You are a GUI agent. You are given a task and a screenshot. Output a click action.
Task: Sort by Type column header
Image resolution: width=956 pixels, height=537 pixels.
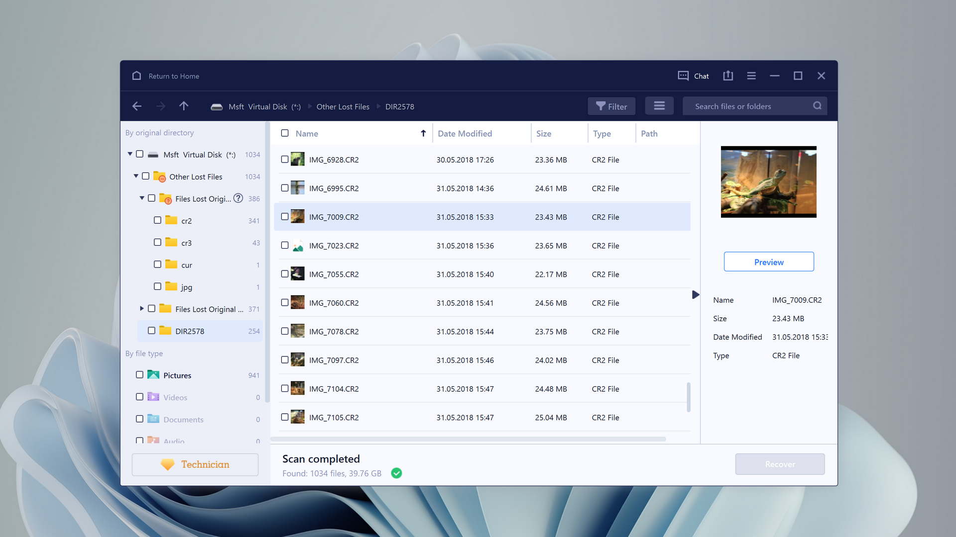[601, 133]
